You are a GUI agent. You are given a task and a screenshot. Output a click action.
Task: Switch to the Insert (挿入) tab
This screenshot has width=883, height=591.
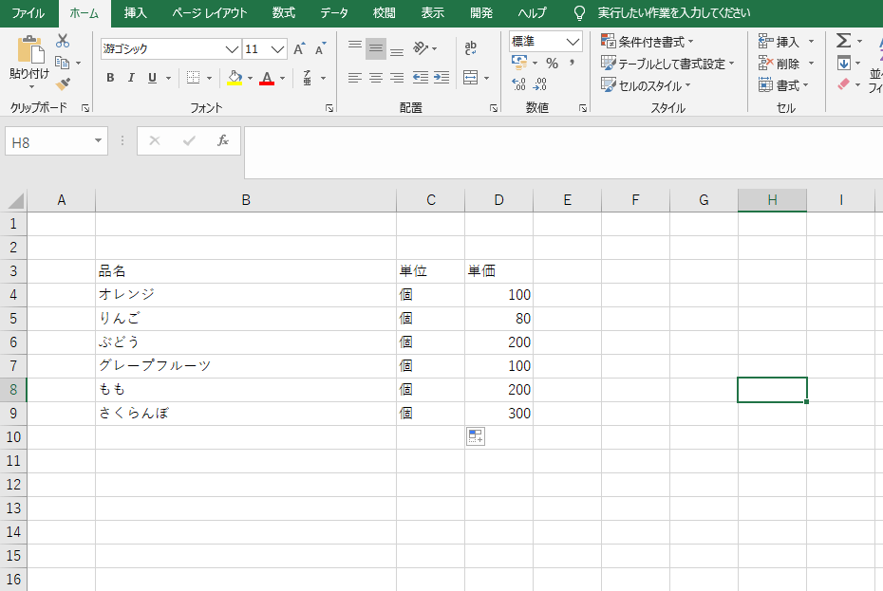[x=135, y=13]
